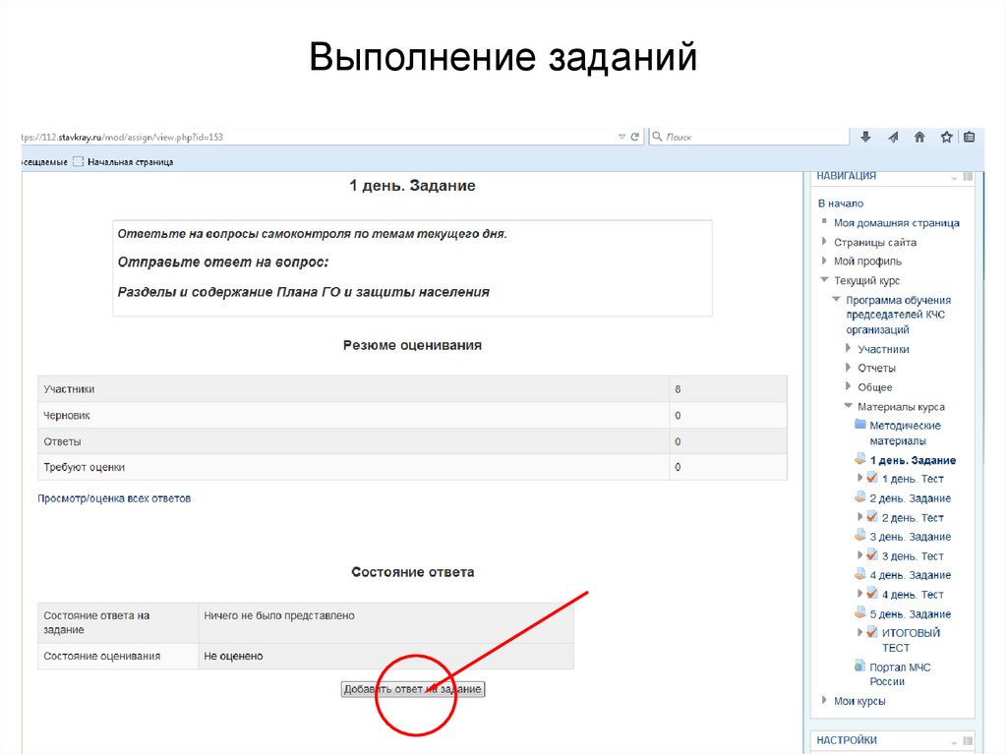Click the 1 день. Задание assignment icon

pos(860,458)
